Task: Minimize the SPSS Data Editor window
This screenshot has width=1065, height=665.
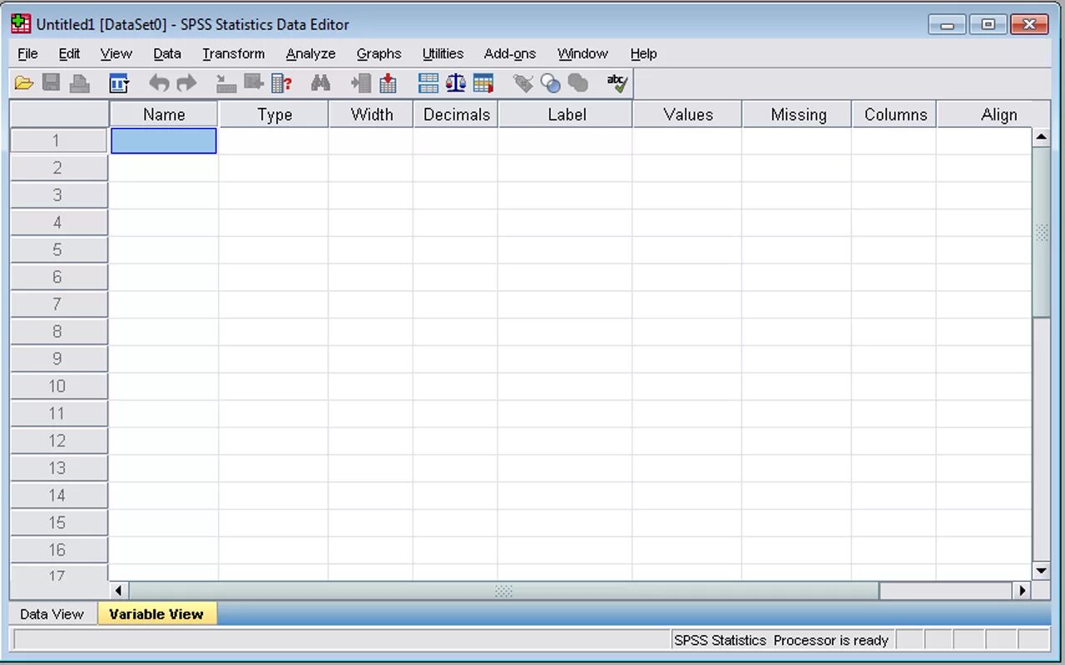Action: 947,24
